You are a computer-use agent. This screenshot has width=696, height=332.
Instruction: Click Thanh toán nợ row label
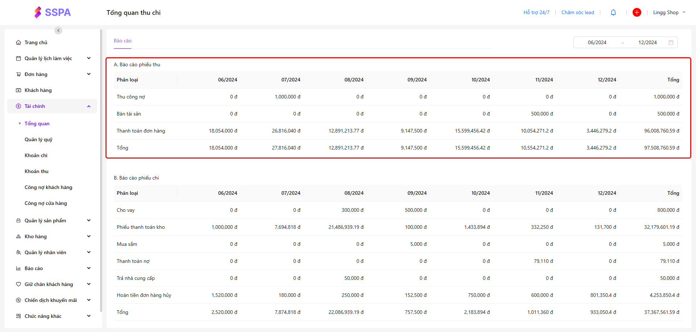pos(133,261)
